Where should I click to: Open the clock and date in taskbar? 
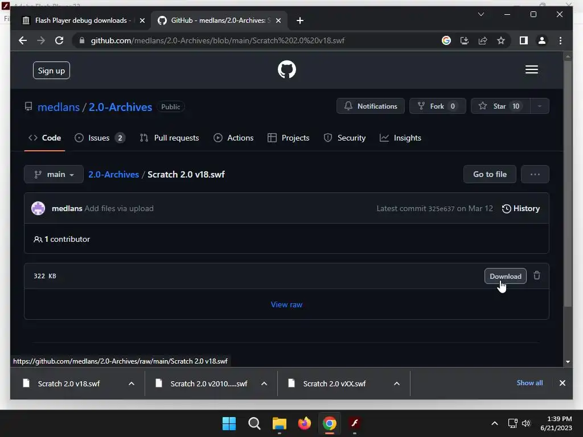556,423
